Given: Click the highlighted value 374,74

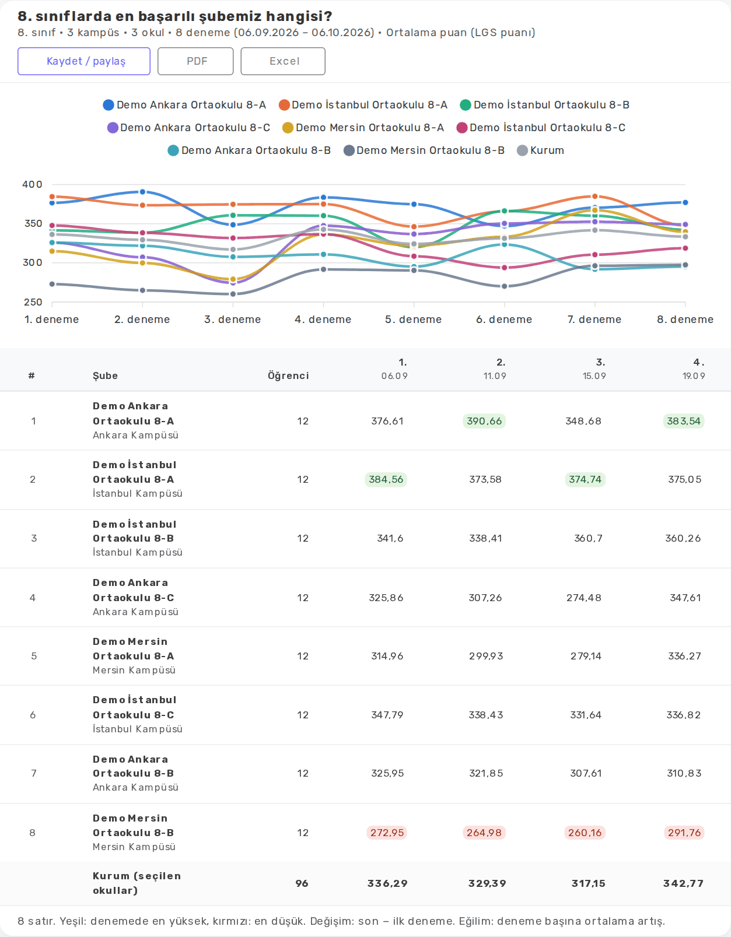Looking at the screenshot, I should pos(585,479).
